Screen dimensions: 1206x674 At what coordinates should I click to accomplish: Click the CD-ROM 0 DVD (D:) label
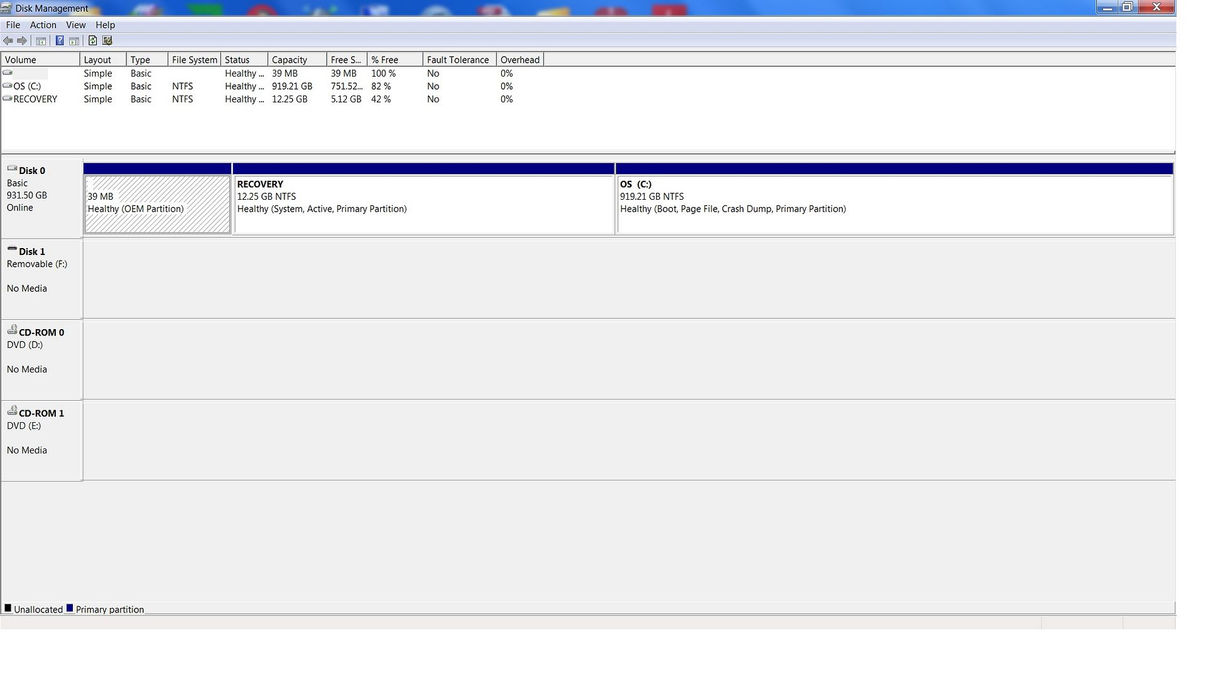click(x=24, y=345)
